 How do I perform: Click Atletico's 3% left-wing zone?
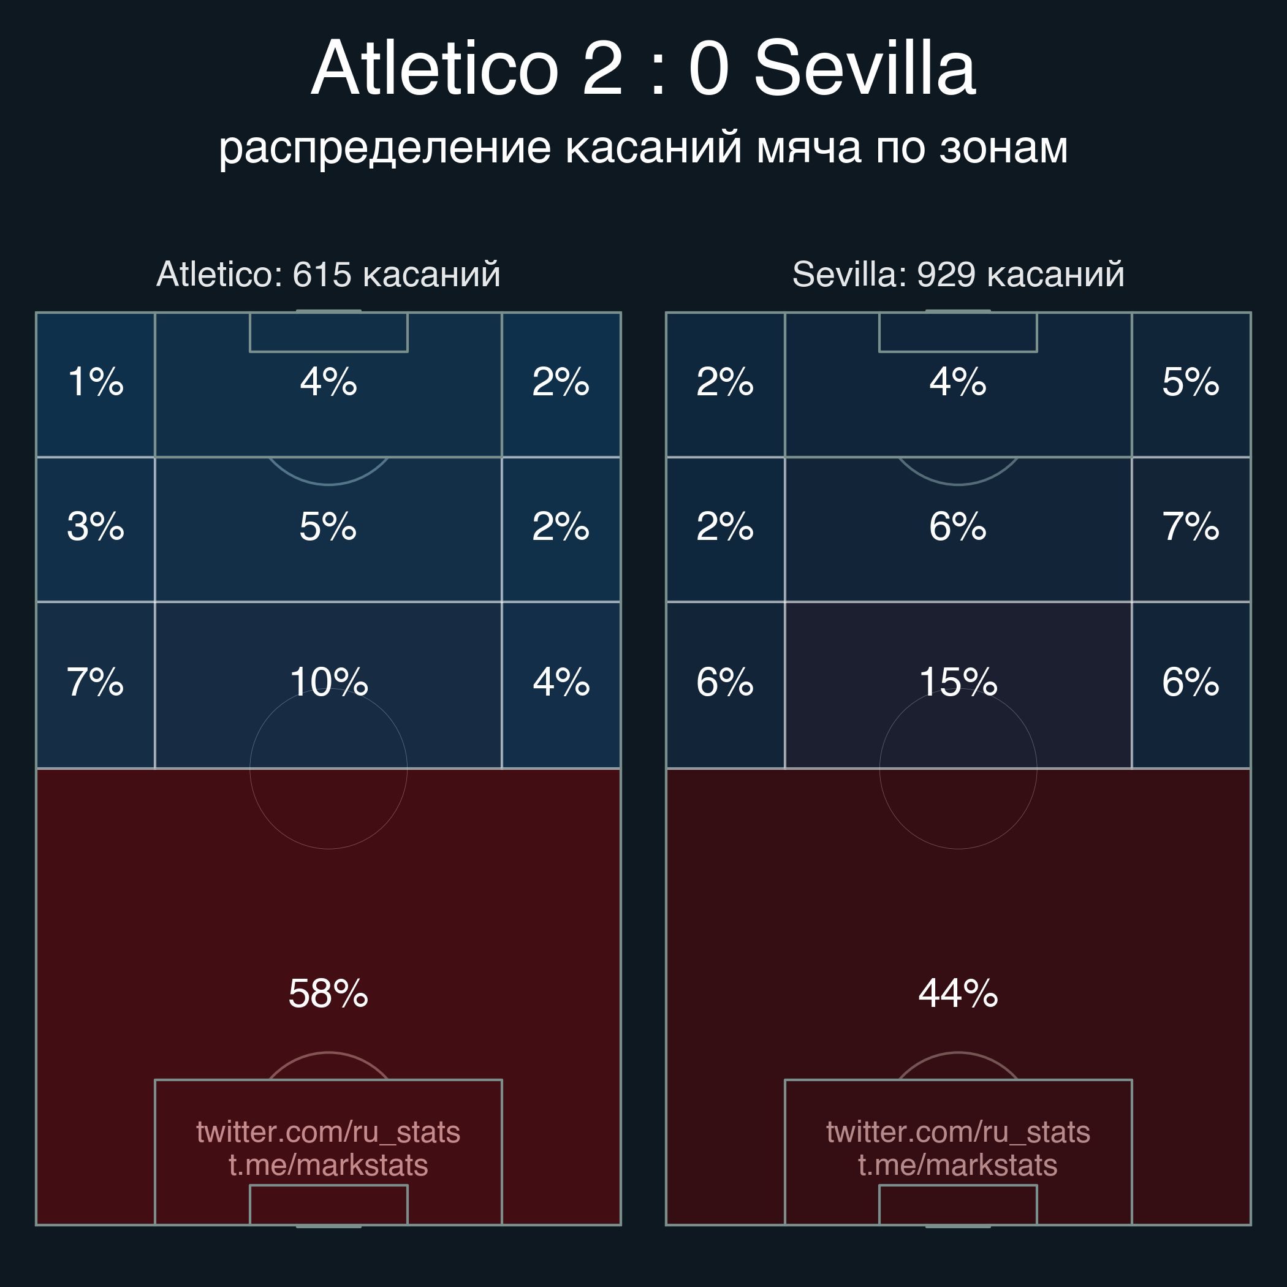(96, 529)
